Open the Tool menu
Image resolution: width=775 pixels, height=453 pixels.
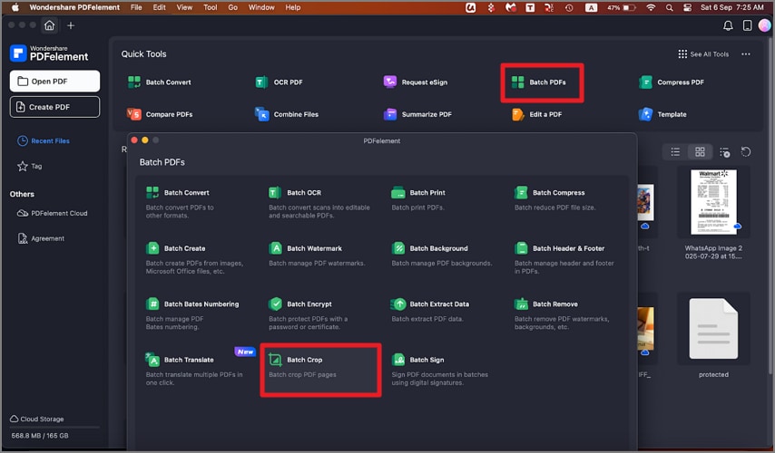210,7
